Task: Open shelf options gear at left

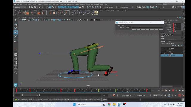Action: tap(16, 14)
